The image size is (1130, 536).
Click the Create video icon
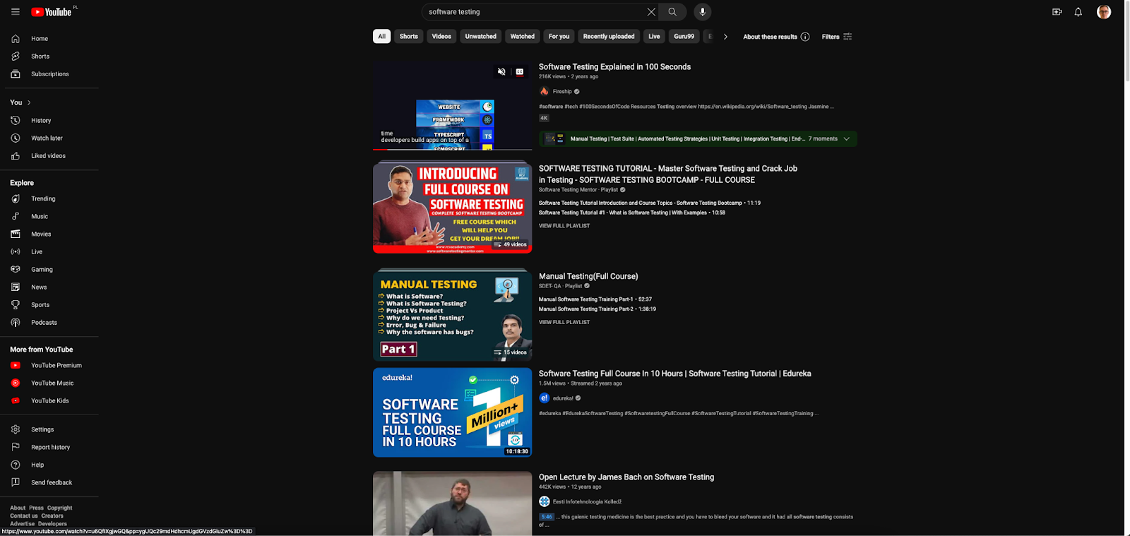(1057, 12)
